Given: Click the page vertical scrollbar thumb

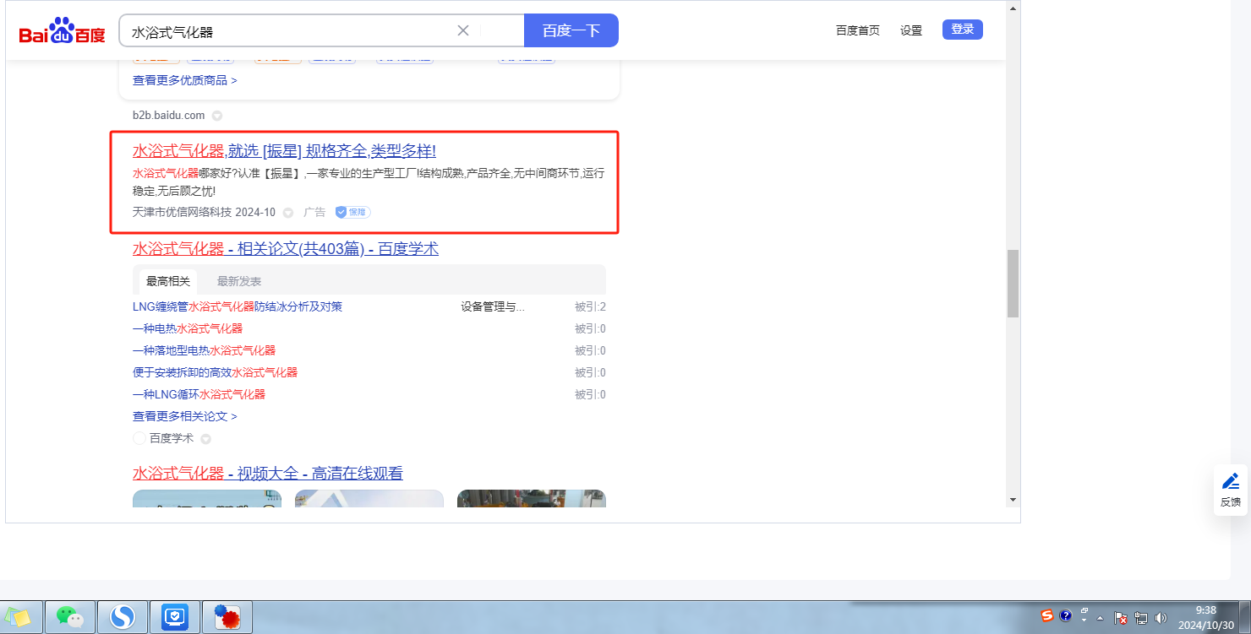Looking at the screenshot, I should pos(1013,284).
